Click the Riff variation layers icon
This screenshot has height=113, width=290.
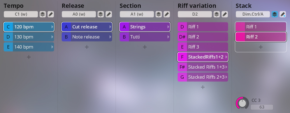coord(216,14)
